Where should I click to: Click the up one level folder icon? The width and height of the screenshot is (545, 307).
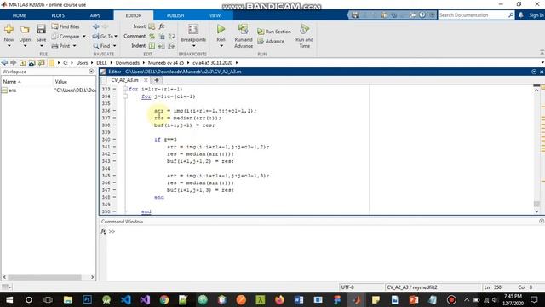pyautogui.click(x=23, y=62)
